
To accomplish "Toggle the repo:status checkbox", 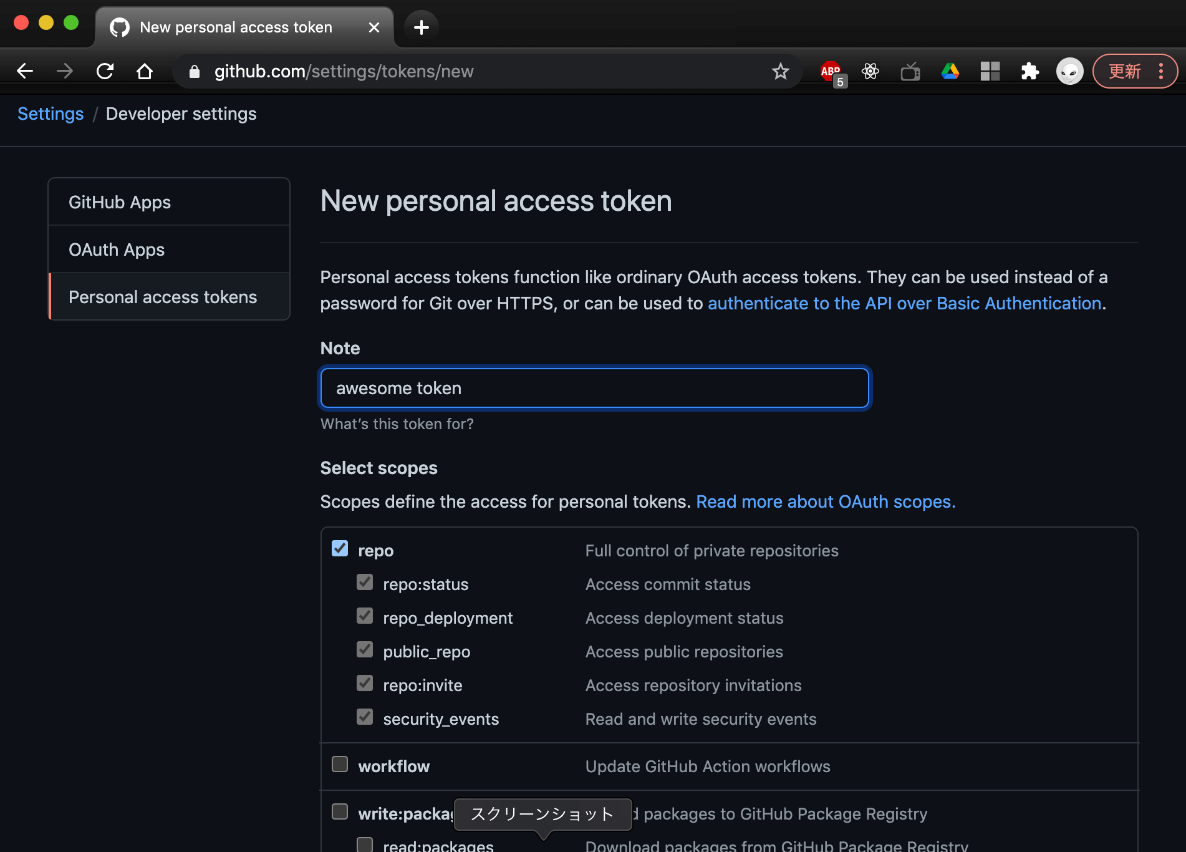I will pyautogui.click(x=365, y=583).
